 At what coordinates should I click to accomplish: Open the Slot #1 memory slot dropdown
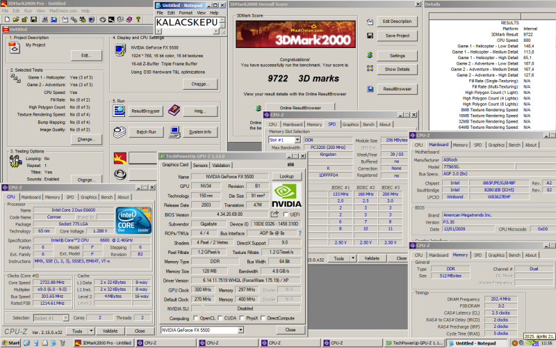[x=297, y=140]
